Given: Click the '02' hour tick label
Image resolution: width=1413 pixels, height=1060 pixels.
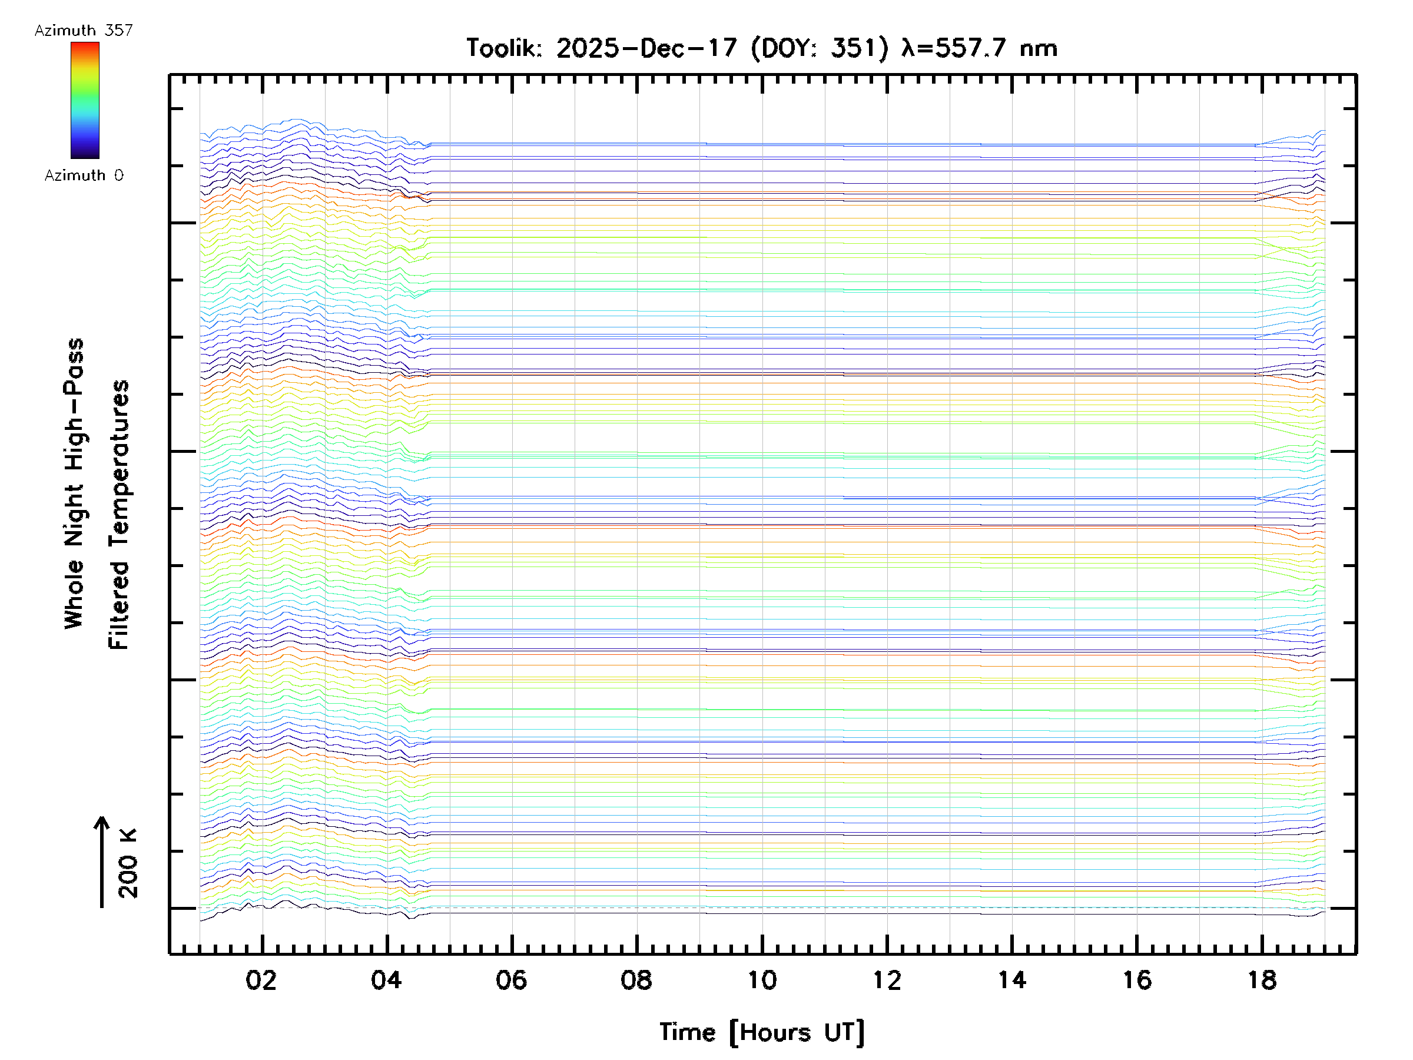Looking at the screenshot, I should coord(261,980).
